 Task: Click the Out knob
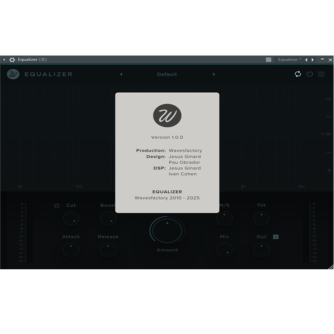[x=261, y=250]
